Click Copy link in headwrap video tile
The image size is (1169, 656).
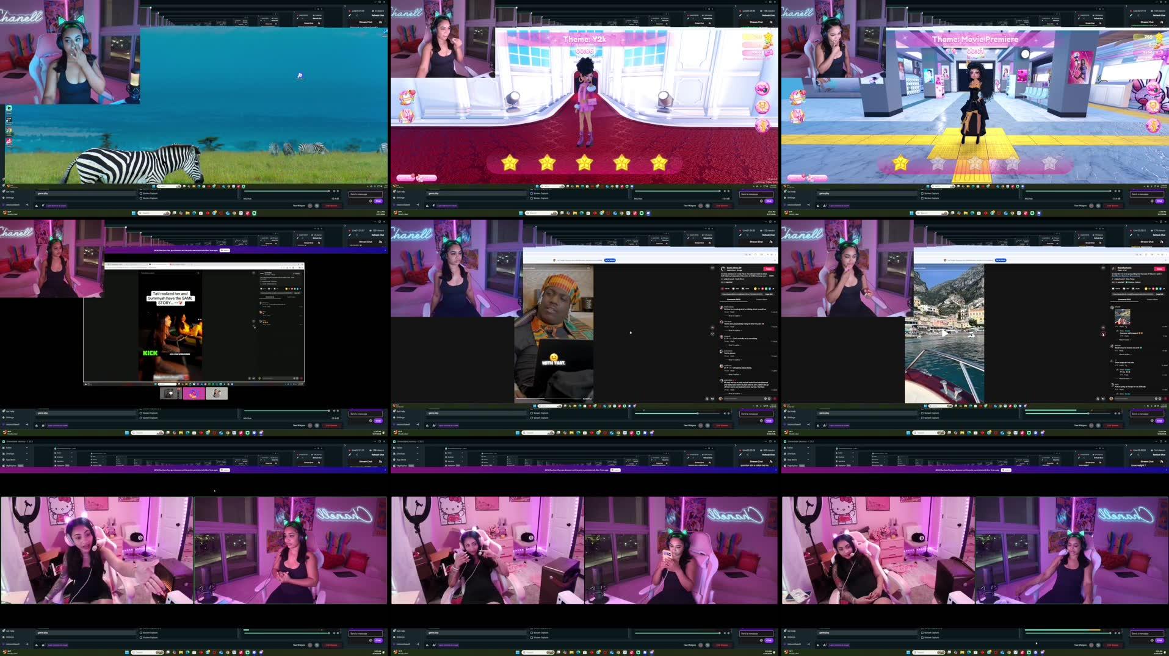(769, 294)
